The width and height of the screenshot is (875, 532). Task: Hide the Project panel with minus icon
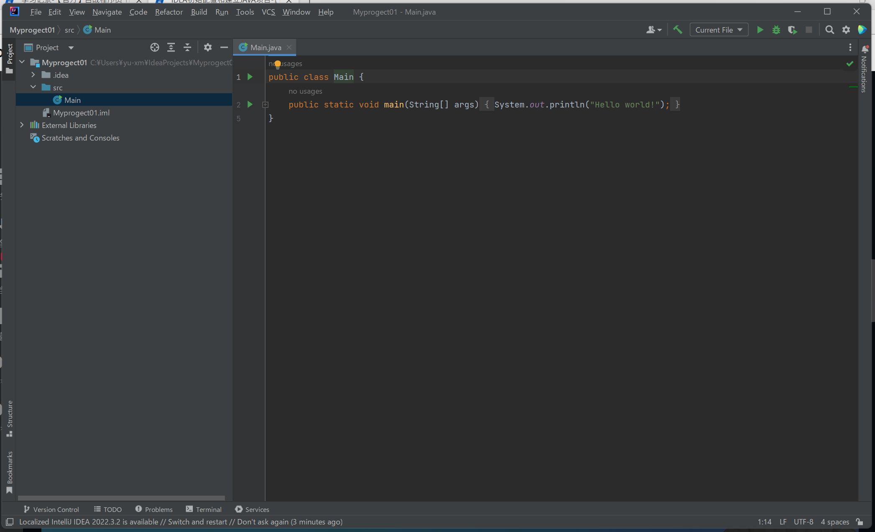tap(224, 47)
